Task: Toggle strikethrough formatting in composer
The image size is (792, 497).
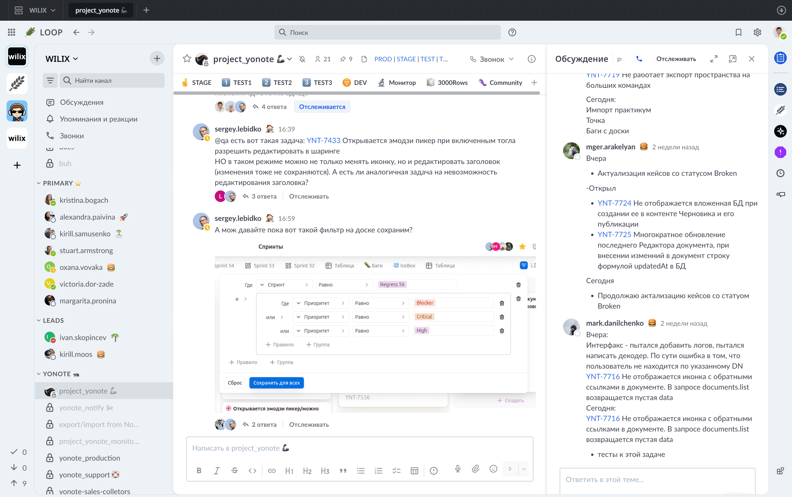Action: click(235, 471)
